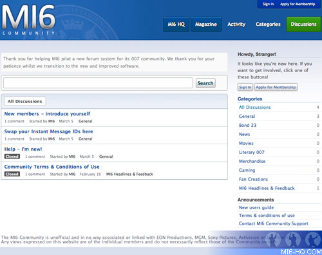Open the Fan Creations category
Viewport: 322px width, 255px height.
[x=254, y=180]
